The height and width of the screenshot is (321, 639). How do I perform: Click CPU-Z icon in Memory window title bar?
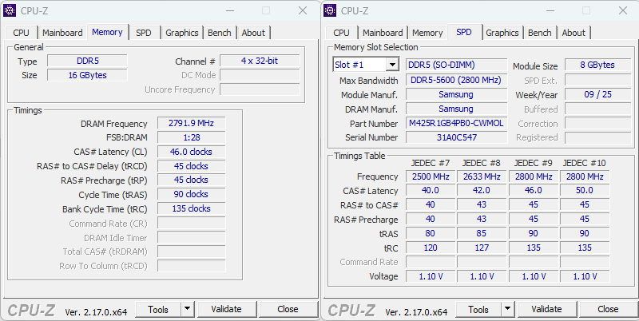[x=10, y=10]
